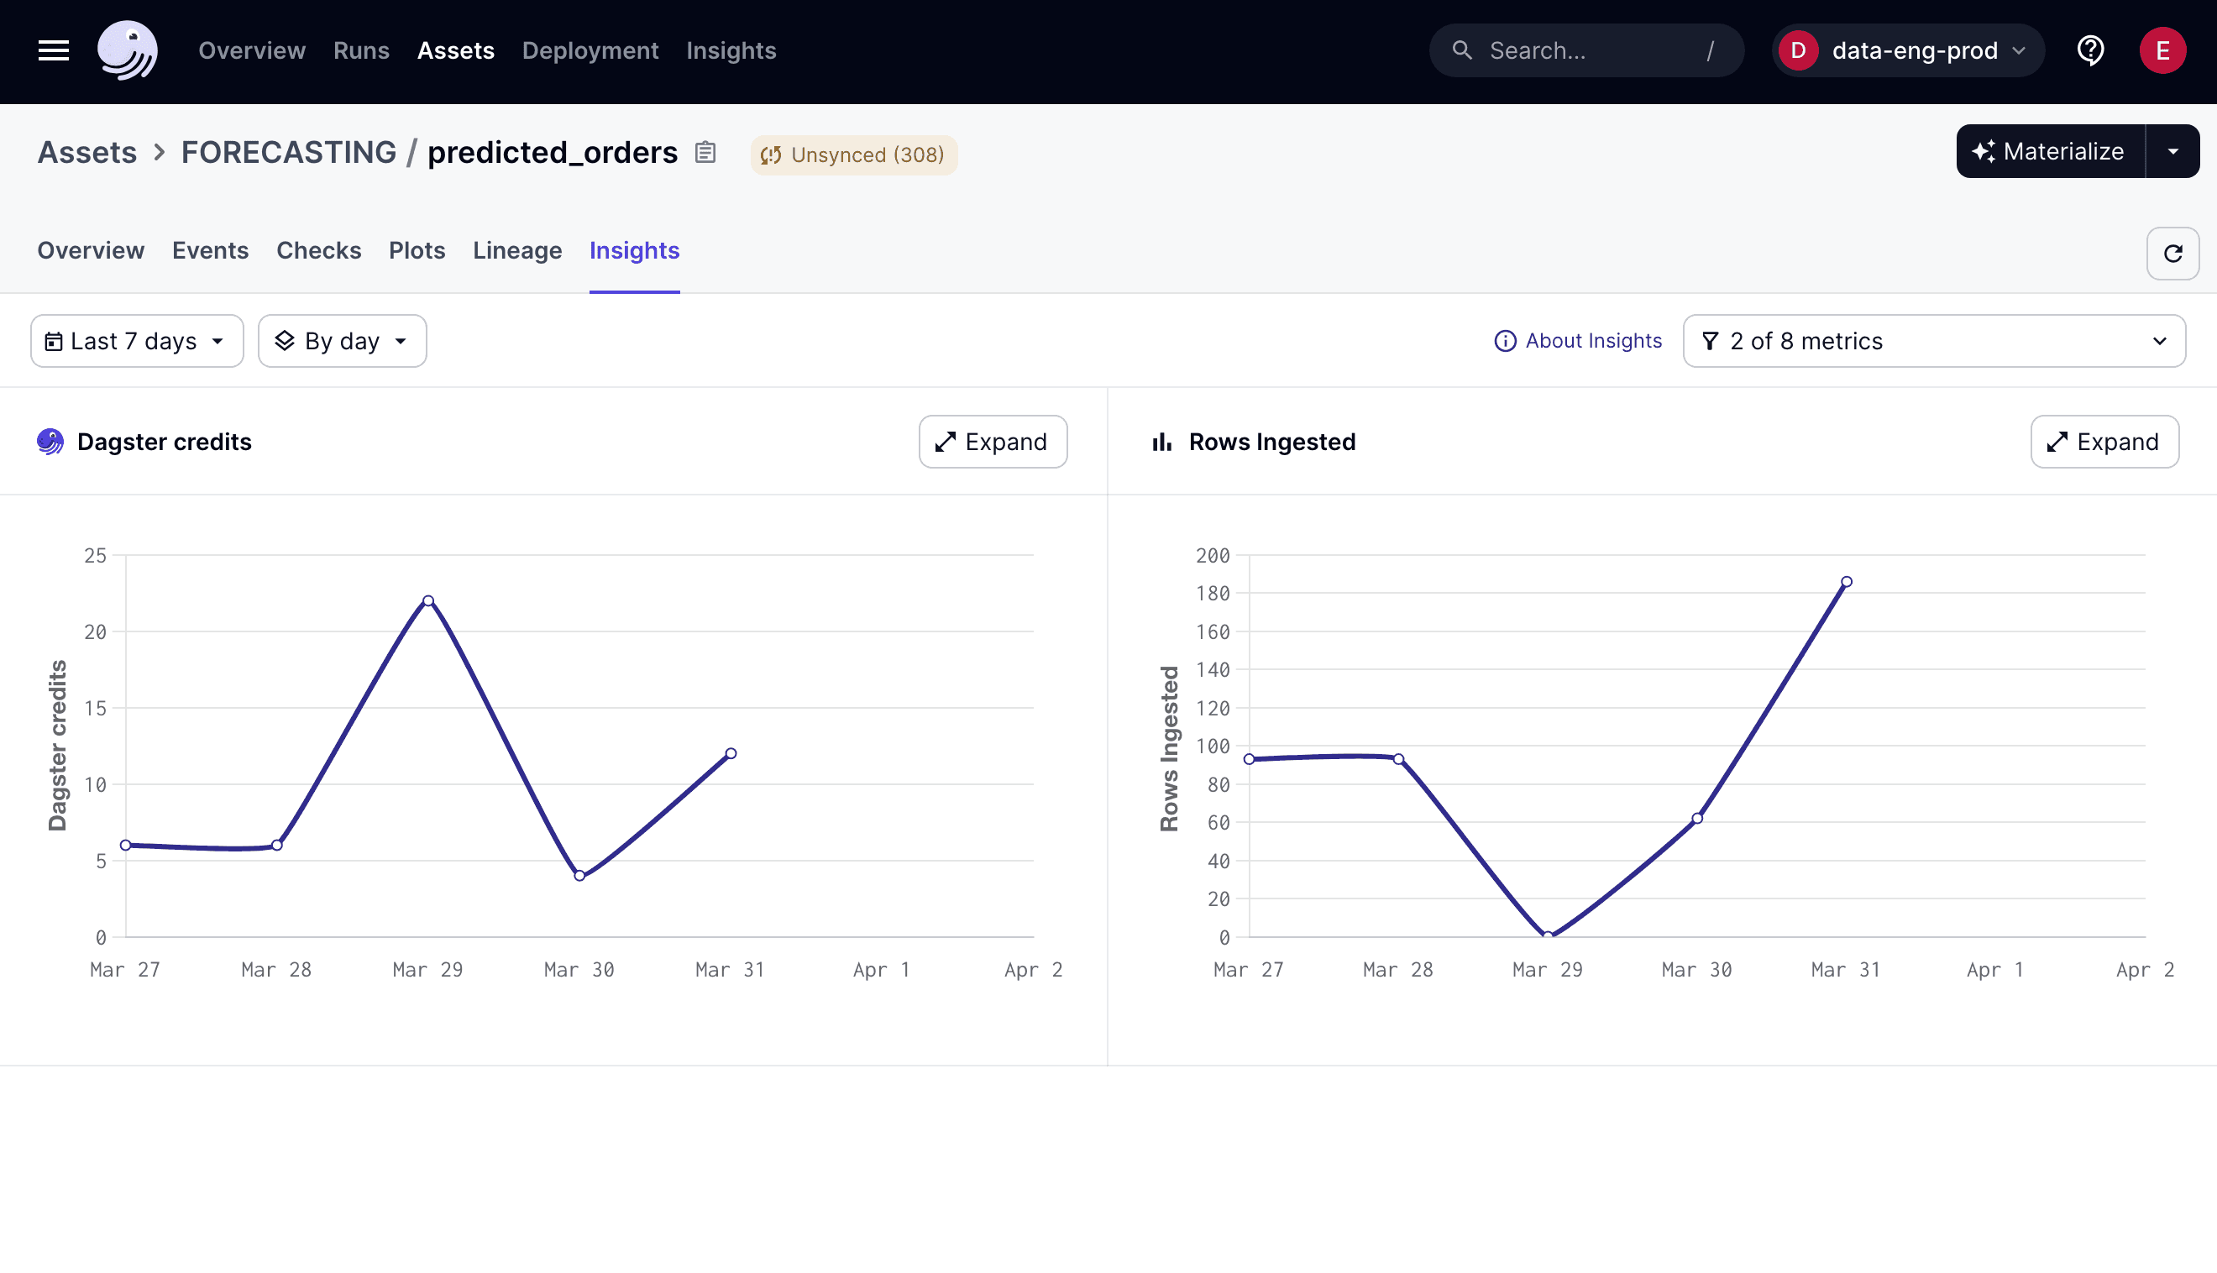This screenshot has width=2217, height=1273.
Task: Click the Dagster octopus logo
Action: [x=128, y=50]
